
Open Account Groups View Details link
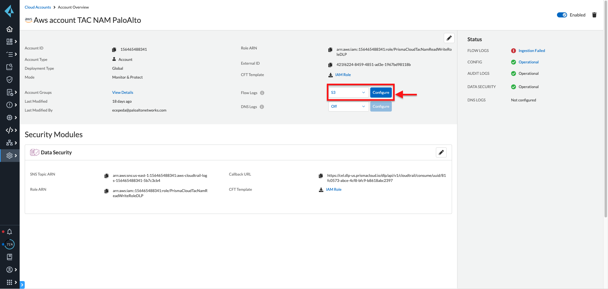[123, 93]
